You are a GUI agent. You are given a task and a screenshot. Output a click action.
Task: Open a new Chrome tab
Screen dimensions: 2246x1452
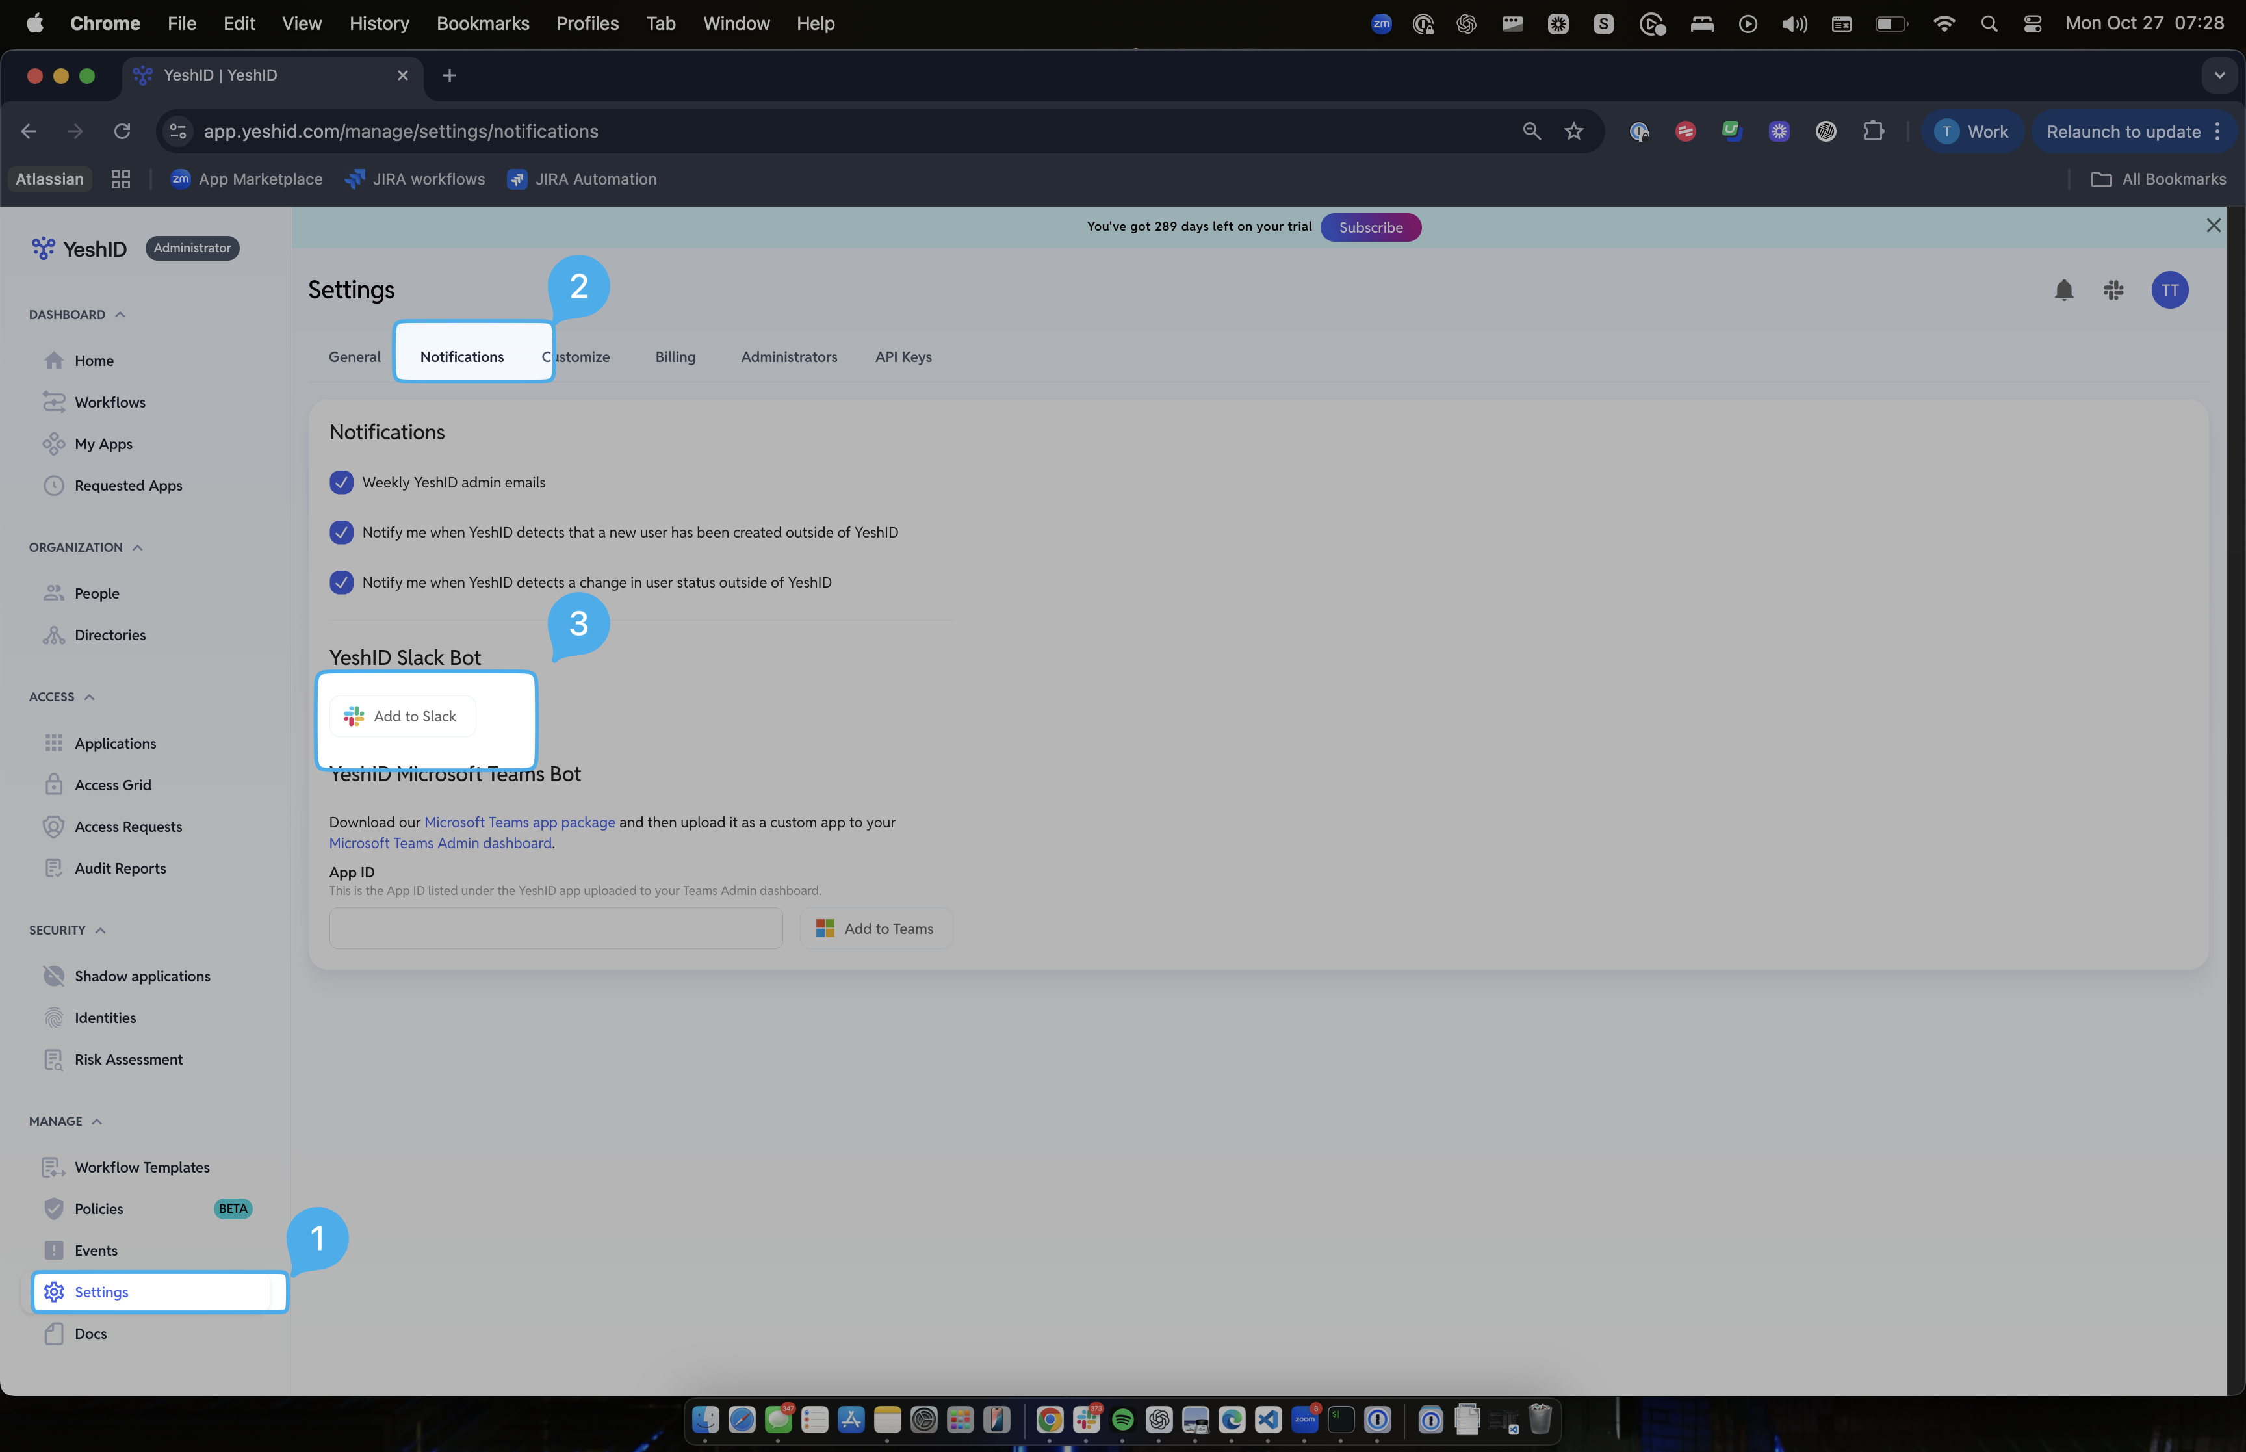click(450, 75)
